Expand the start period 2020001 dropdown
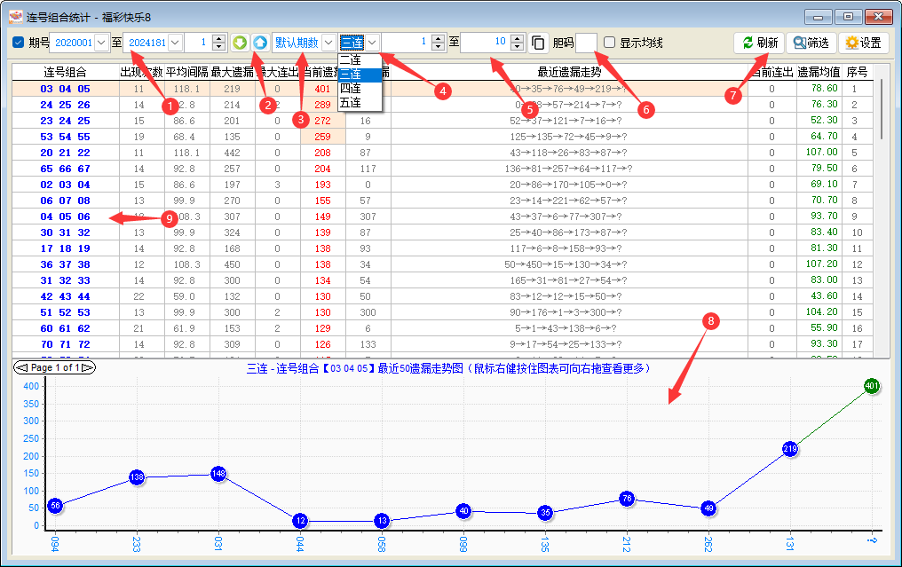The height and width of the screenshot is (567, 902). pos(101,43)
